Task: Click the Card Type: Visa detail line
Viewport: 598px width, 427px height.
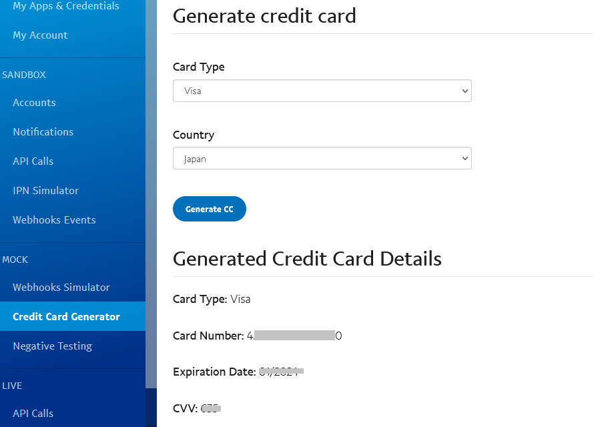Action: [212, 299]
